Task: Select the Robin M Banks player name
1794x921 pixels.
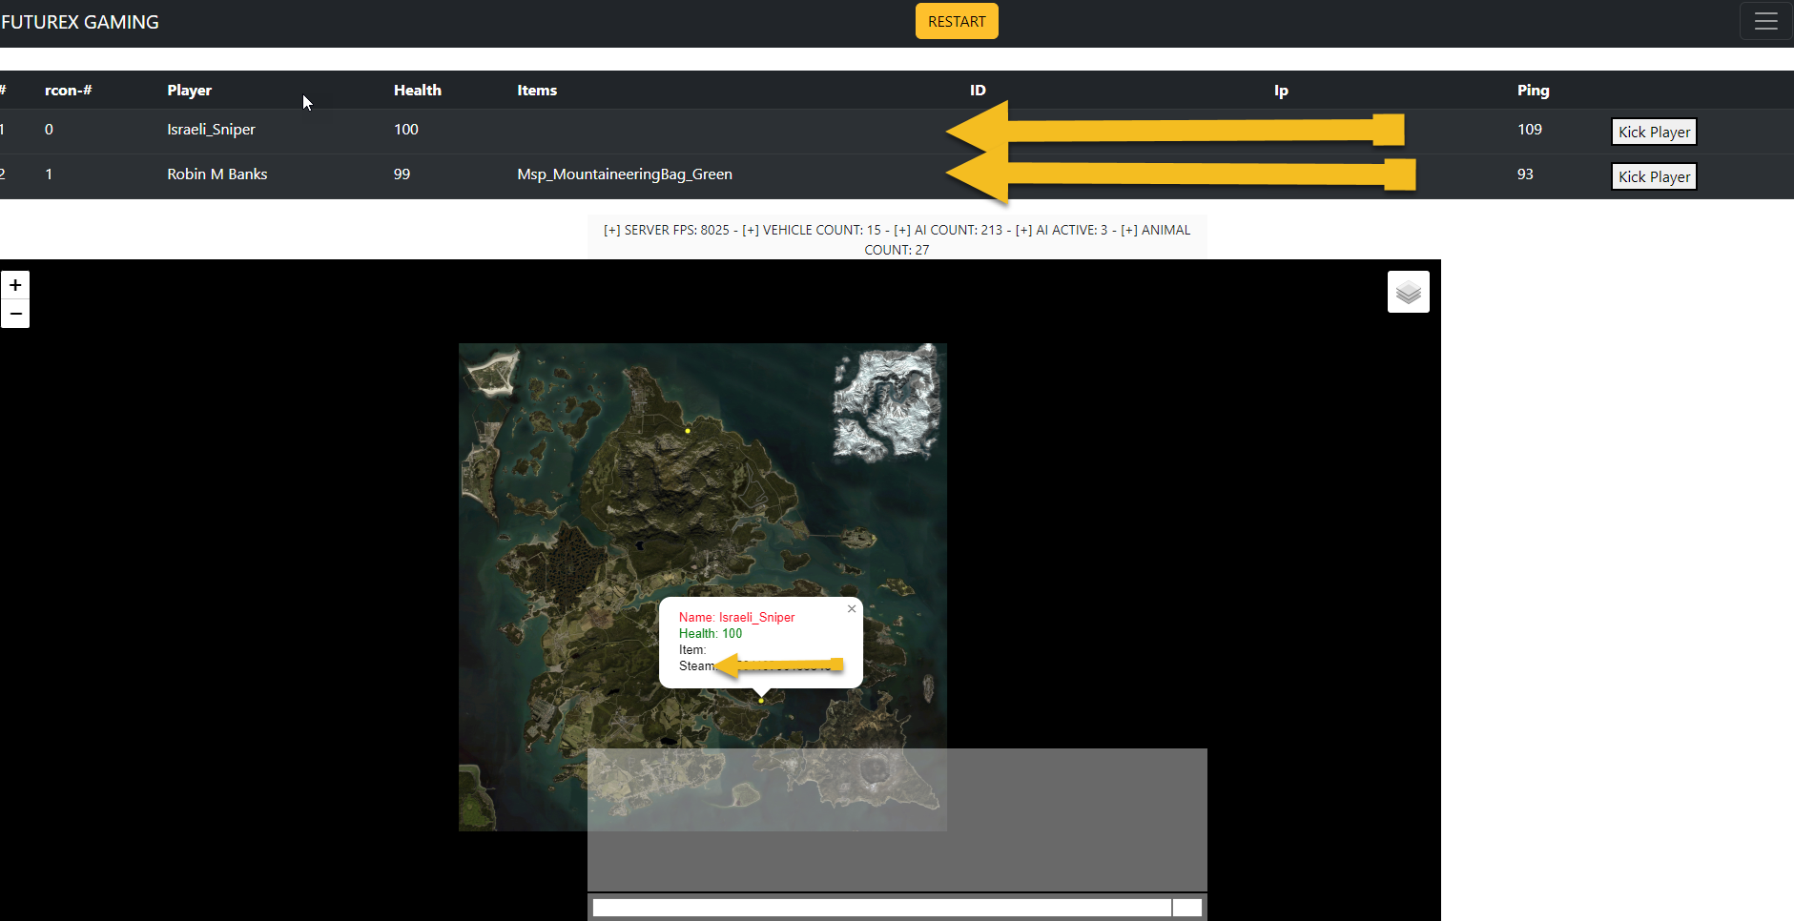Action: 217,174
